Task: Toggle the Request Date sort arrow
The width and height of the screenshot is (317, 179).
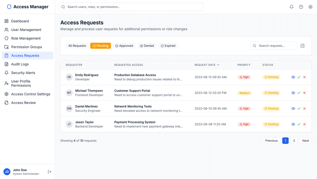Action: pos(217,65)
